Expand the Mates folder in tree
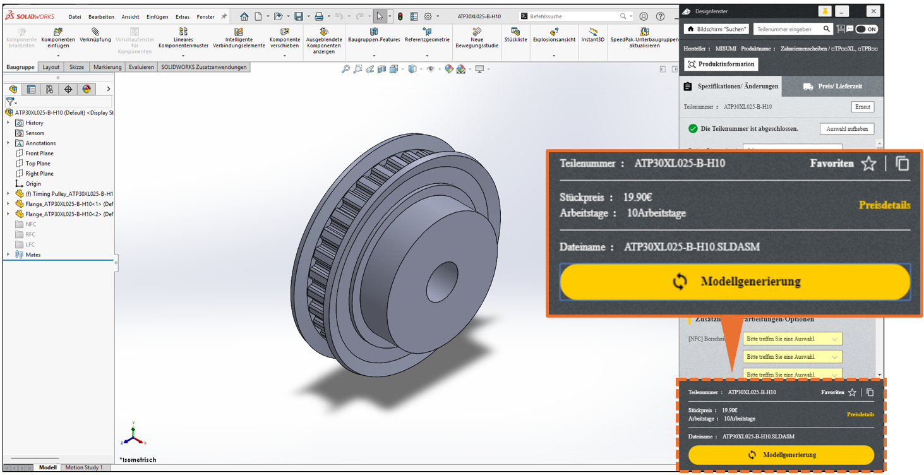The width and height of the screenshot is (924, 475). [x=8, y=255]
